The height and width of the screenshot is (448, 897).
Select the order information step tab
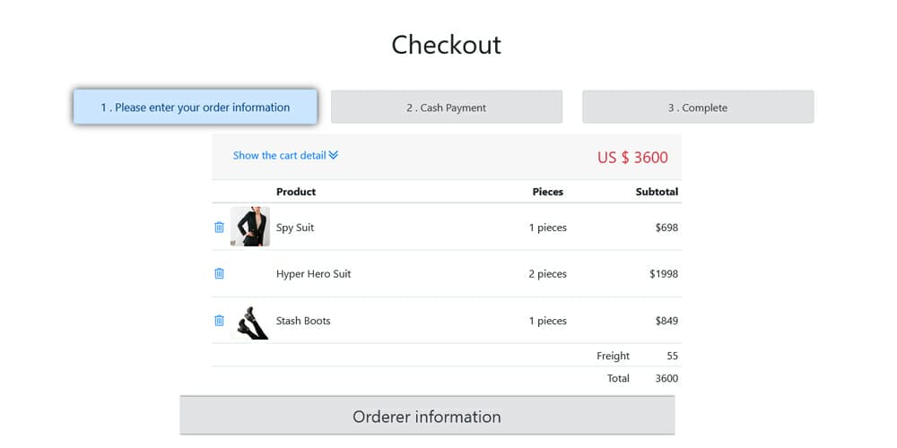[x=195, y=108]
